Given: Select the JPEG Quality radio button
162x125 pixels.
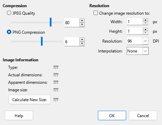Looking at the screenshot, I should [x=9, y=13].
